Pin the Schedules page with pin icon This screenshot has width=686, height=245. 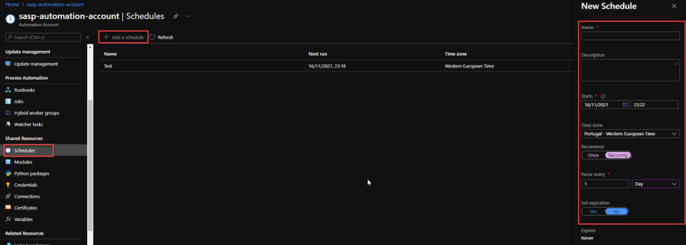click(x=176, y=16)
